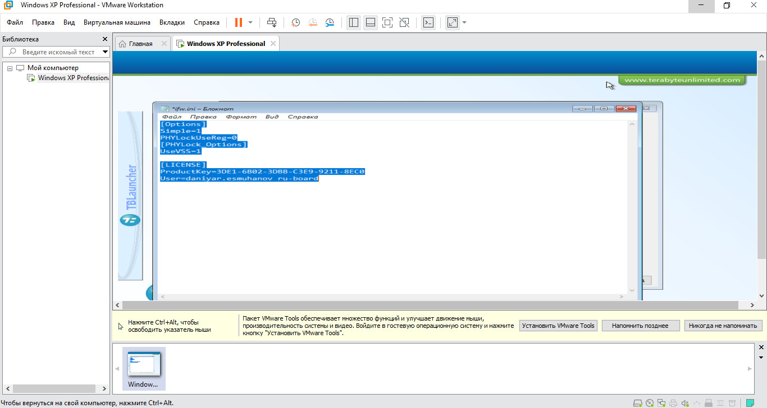The height and width of the screenshot is (408, 767).
Task: Open Формат menu in Notepad
Action: pyautogui.click(x=241, y=117)
